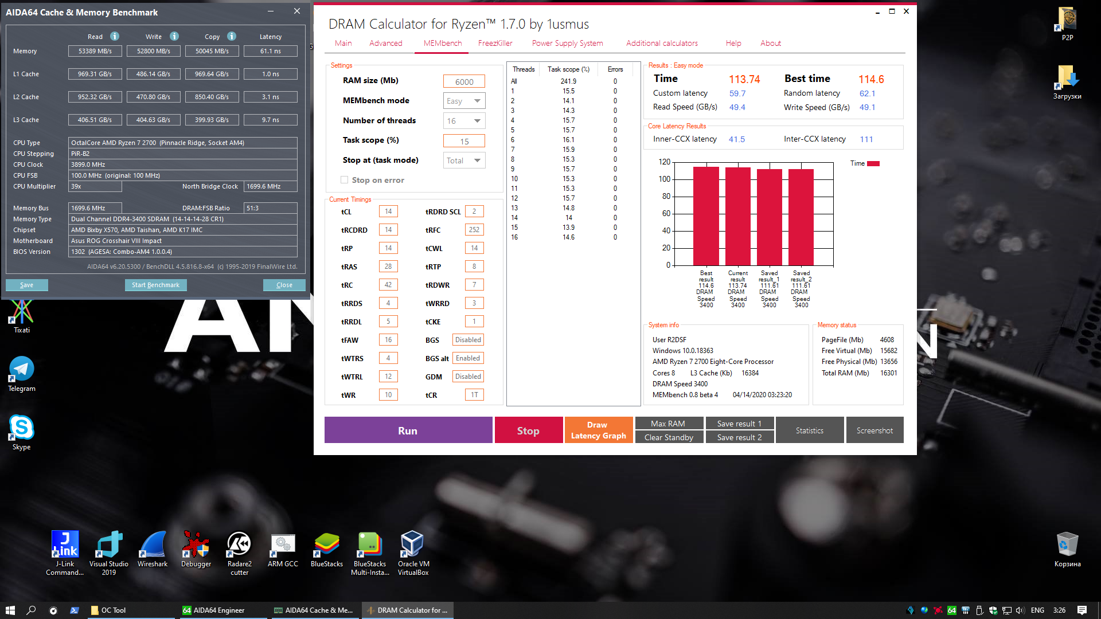Click the Read info icon in AIDA64

coord(115,36)
